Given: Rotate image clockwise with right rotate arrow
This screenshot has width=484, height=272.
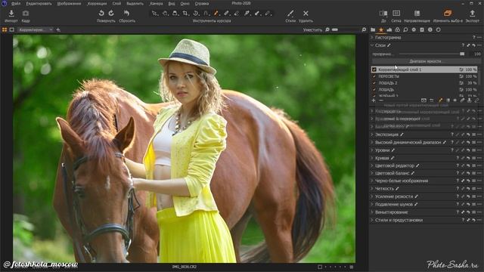Looking at the screenshot, I should [x=111, y=14].
